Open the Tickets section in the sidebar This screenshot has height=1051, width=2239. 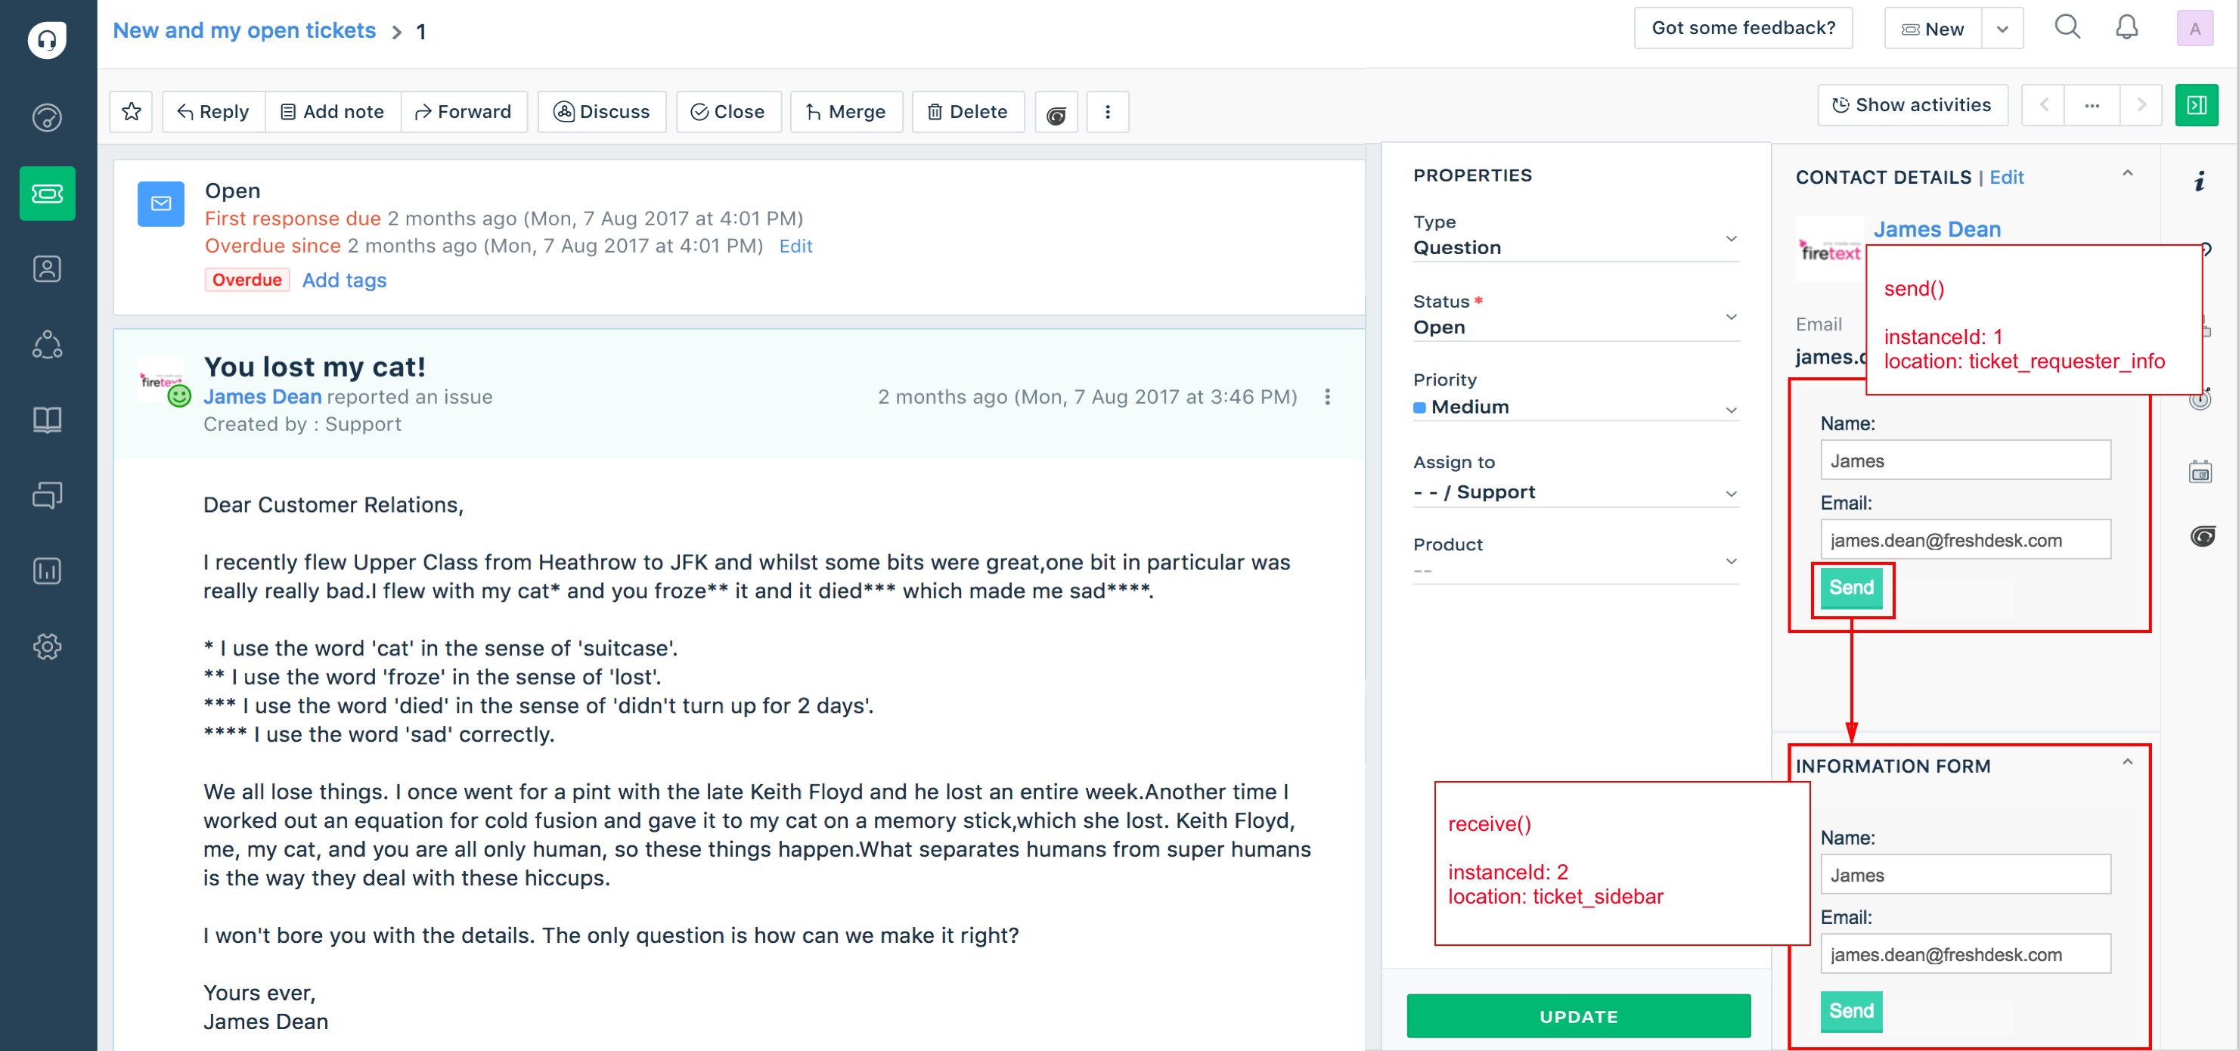click(x=47, y=193)
